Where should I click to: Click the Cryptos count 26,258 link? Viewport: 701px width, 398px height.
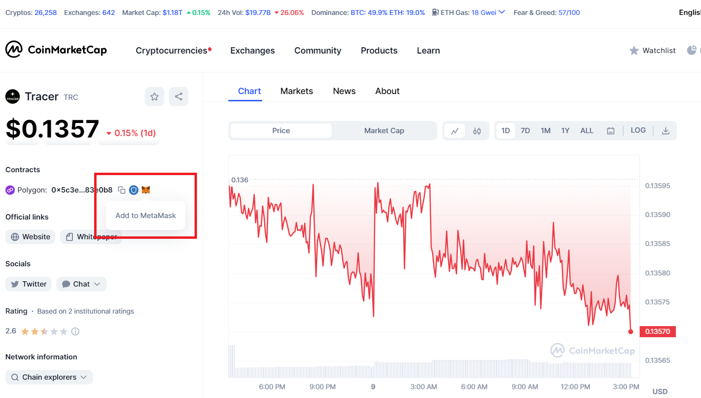point(45,13)
